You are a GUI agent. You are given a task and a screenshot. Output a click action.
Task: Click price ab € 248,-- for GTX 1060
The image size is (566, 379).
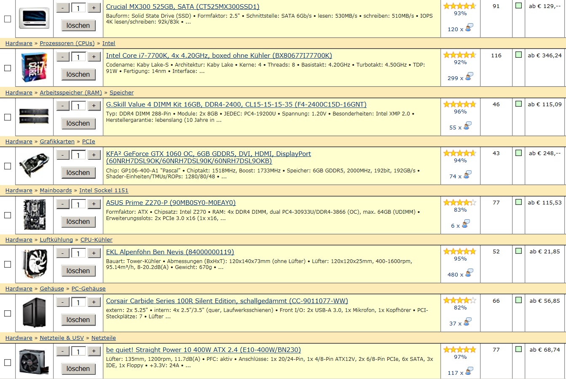point(545,153)
